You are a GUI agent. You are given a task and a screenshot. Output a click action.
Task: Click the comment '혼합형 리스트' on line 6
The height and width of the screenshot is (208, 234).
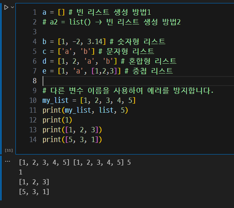point(153,61)
